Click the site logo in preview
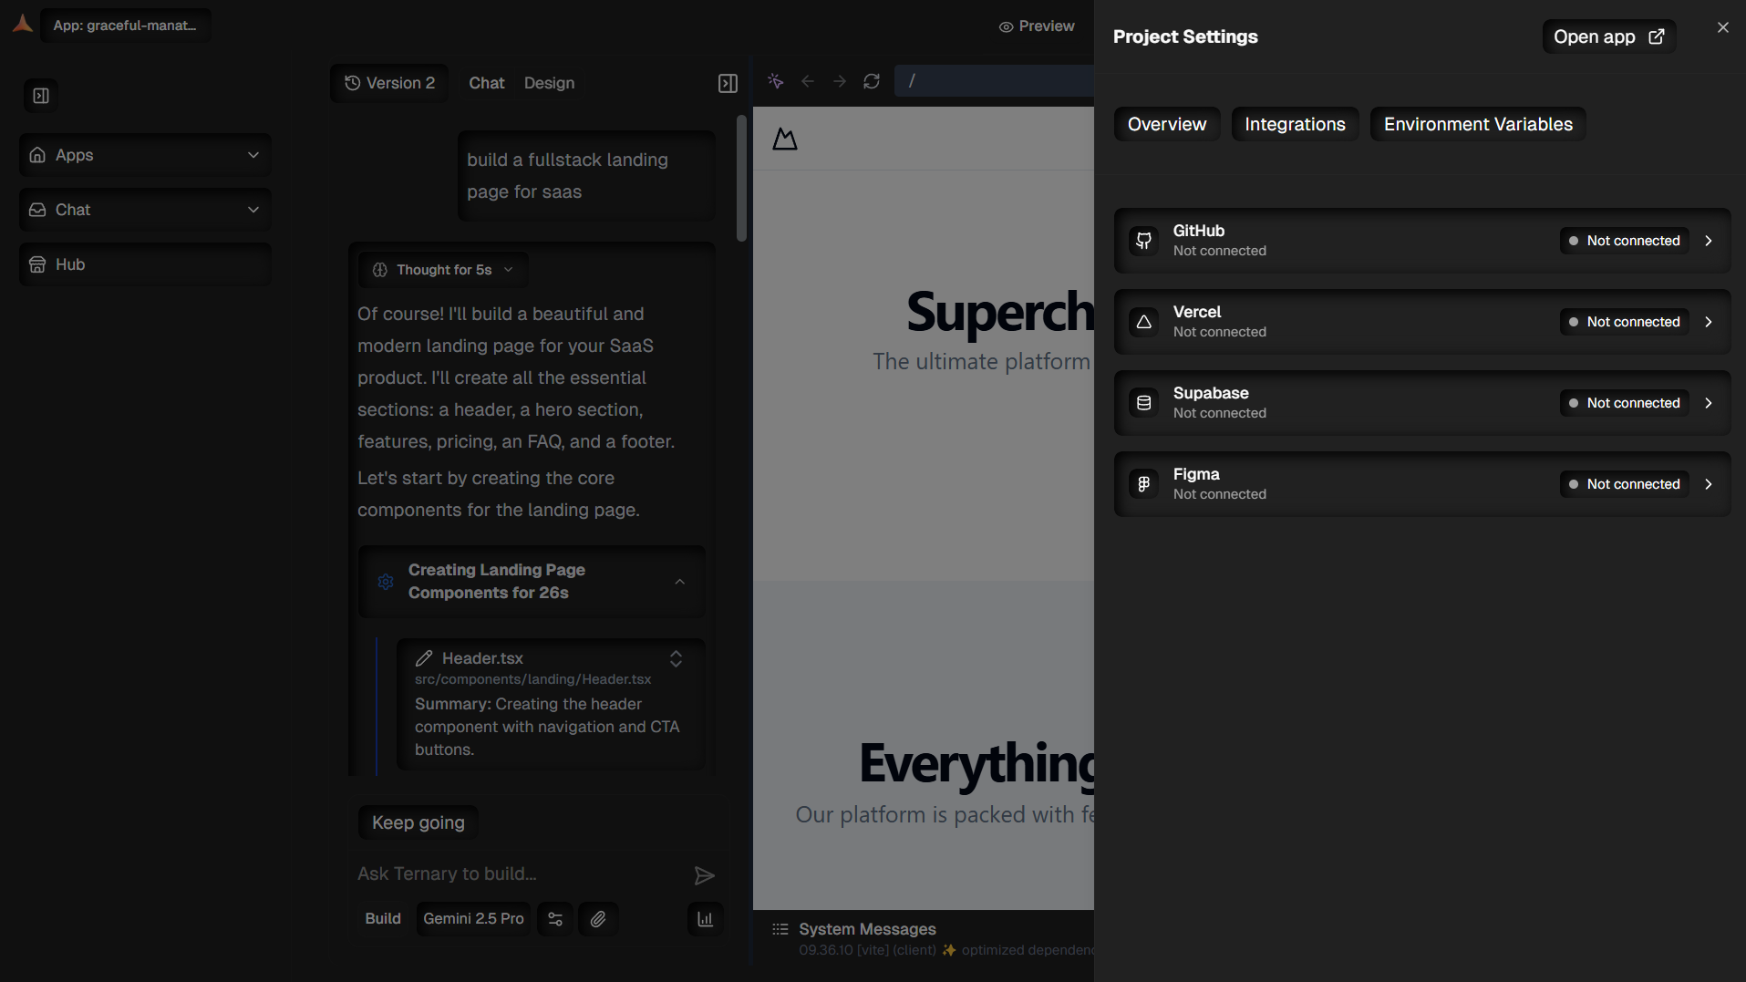1746x982 pixels. click(x=785, y=139)
